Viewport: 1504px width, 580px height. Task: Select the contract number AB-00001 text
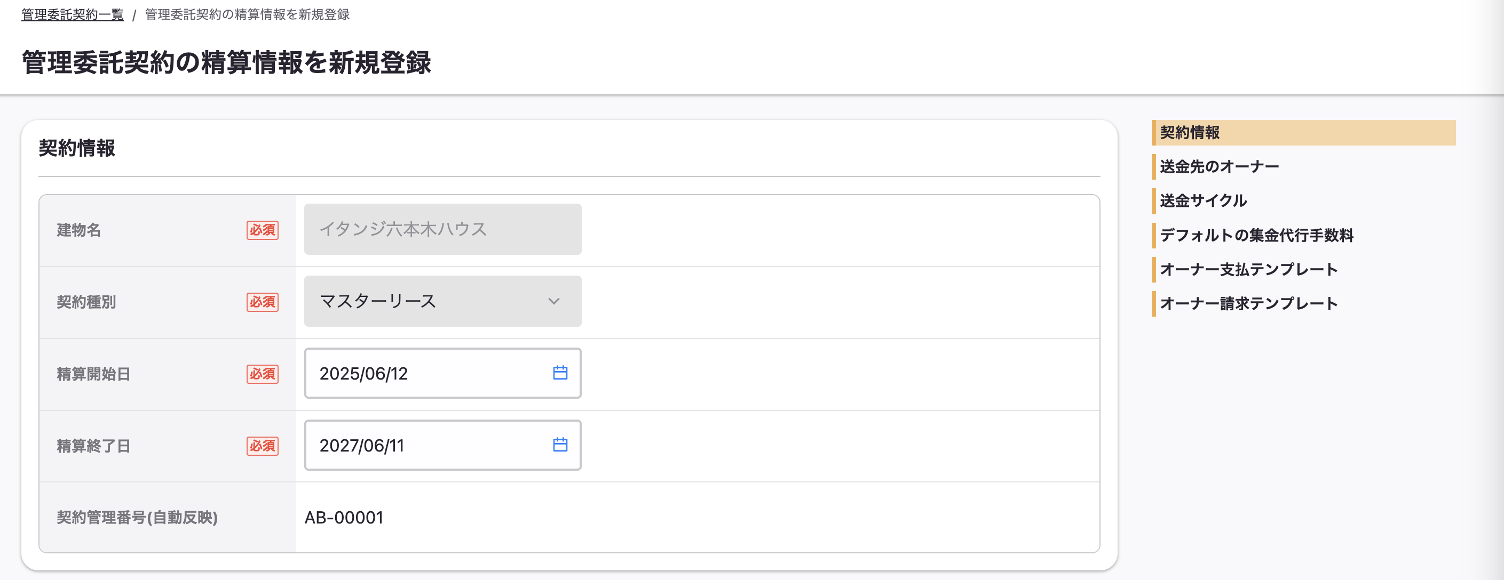coord(344,518)
